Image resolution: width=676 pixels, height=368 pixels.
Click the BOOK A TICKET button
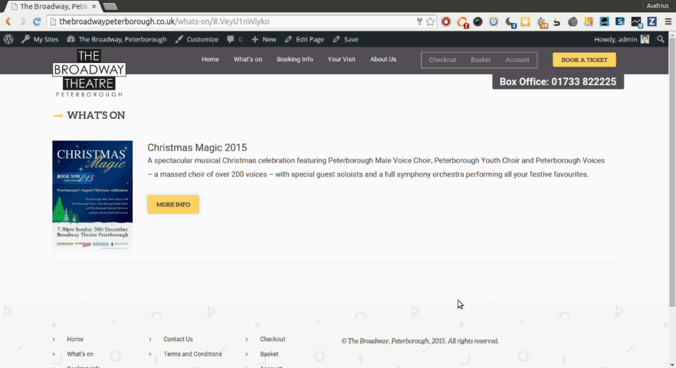pyautogui.click(x=584, y=60)
